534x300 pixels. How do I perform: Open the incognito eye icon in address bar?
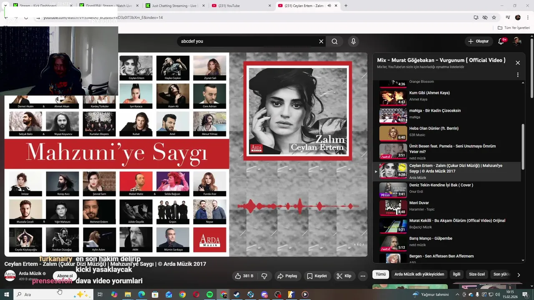485,17
